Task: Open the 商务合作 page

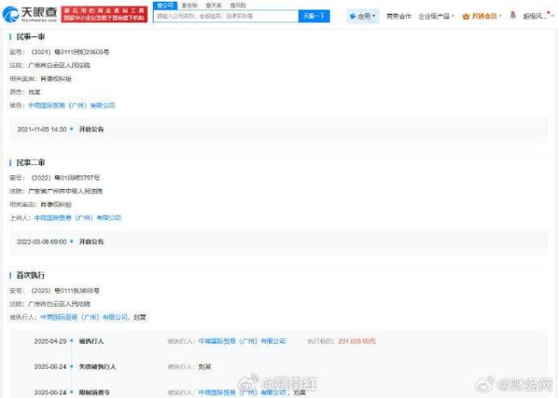Action: point(398,16)
